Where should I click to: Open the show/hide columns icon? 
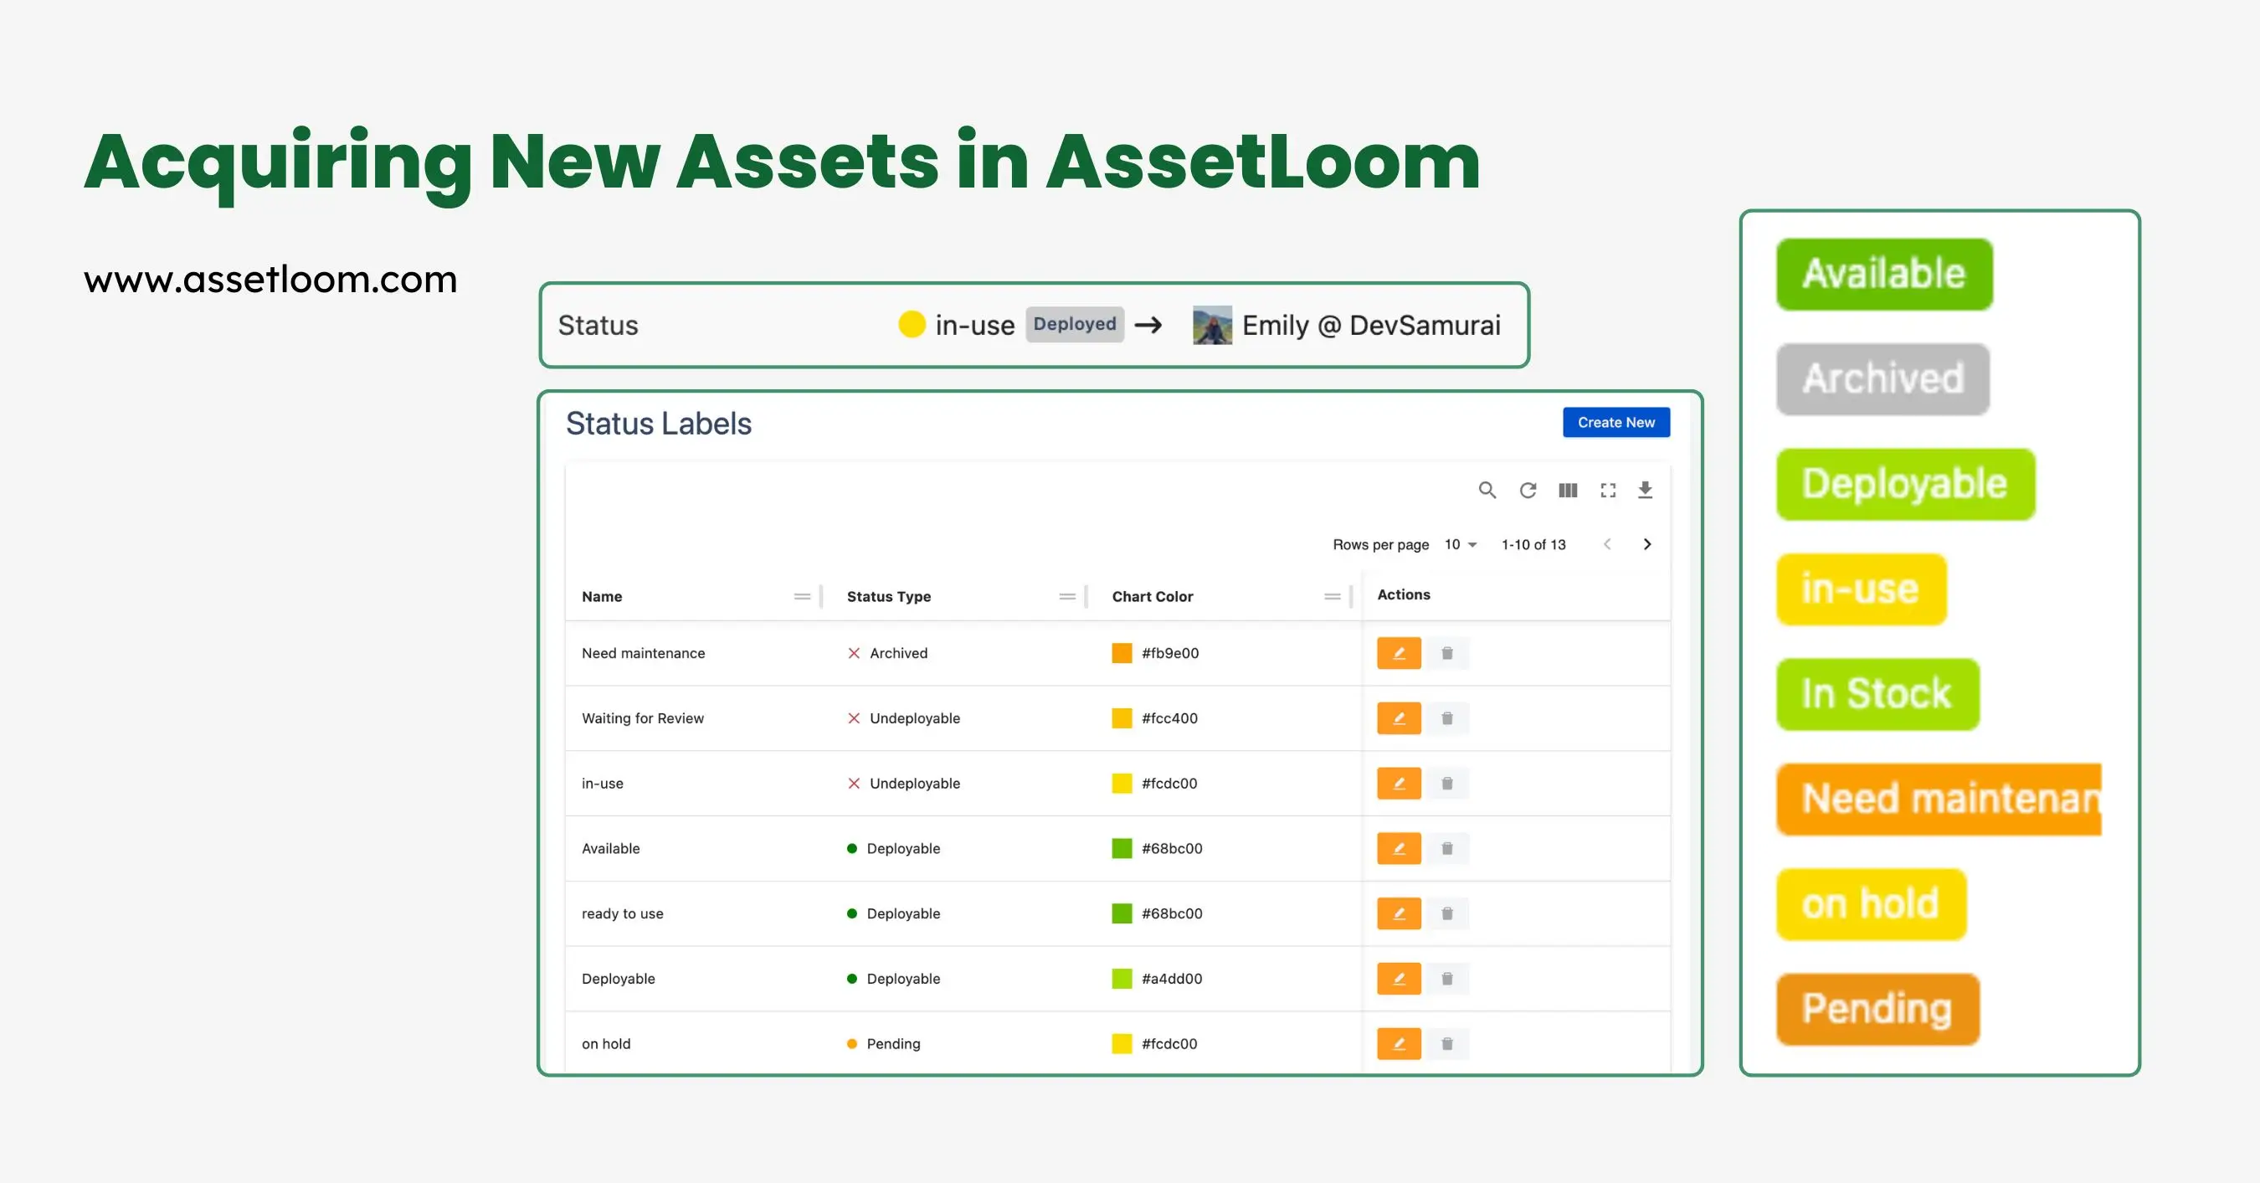coord(1568,490)
